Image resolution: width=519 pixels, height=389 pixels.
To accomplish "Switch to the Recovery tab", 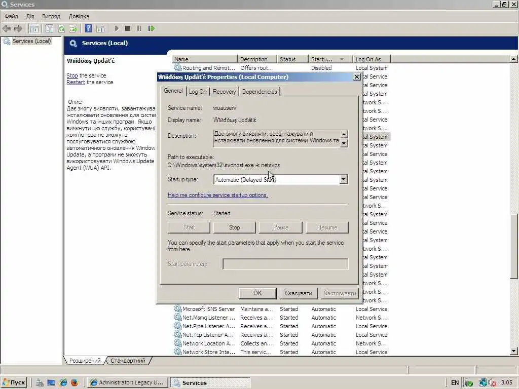I will point(224,92).
